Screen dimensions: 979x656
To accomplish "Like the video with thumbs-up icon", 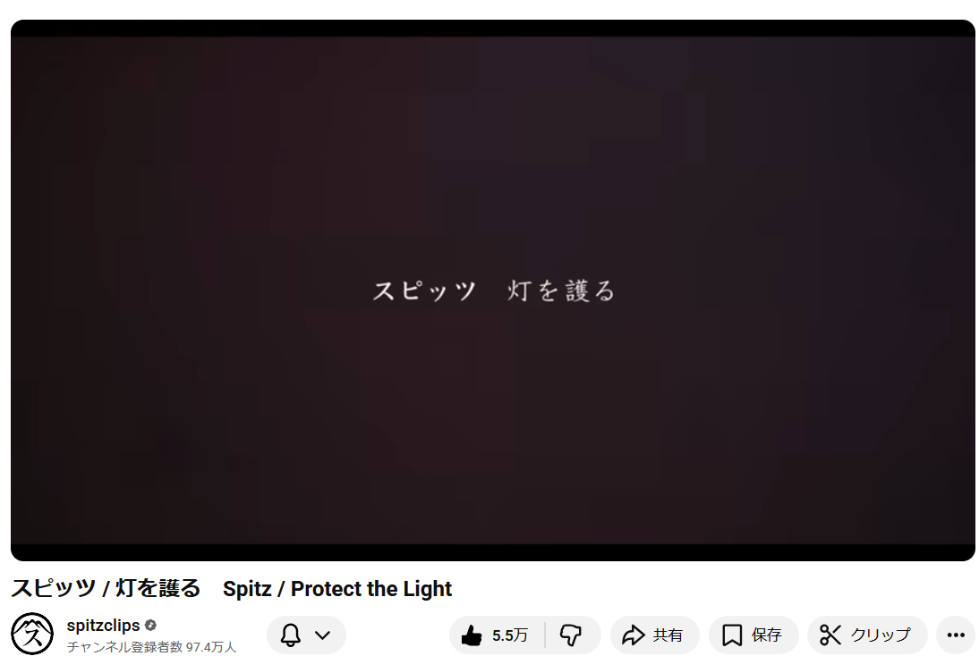I will (472, 635).
